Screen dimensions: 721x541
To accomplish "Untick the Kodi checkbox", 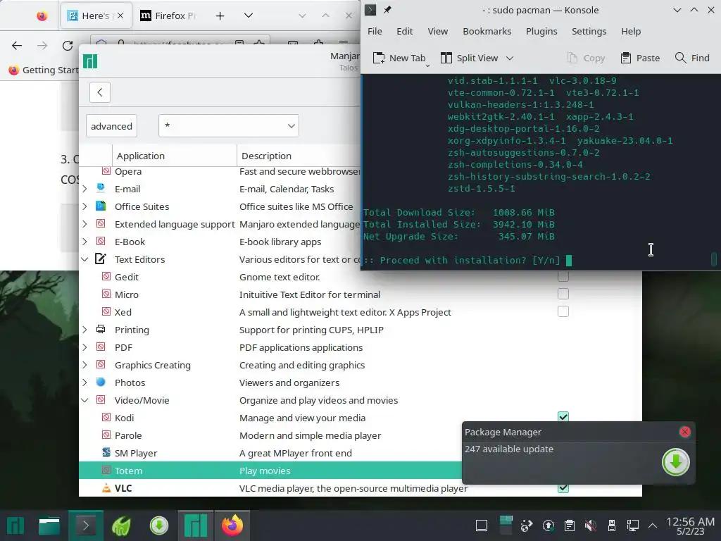I will (x=563, y=417).
